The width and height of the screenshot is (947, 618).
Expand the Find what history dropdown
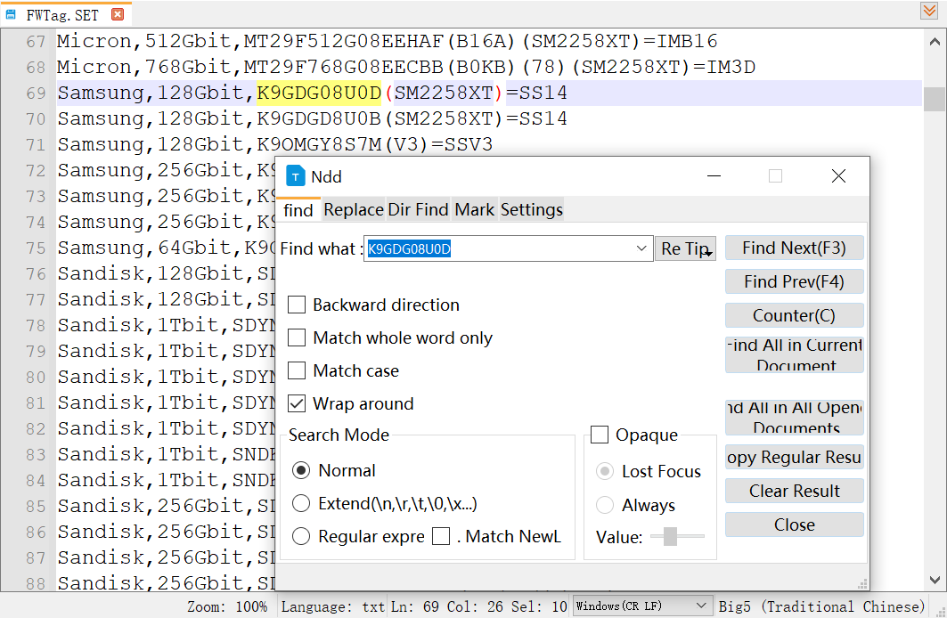[x=642, y=249]
